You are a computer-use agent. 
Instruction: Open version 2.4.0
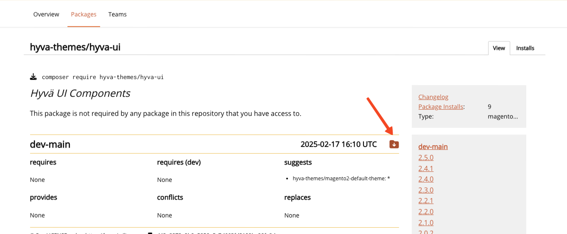pos(426,179)
